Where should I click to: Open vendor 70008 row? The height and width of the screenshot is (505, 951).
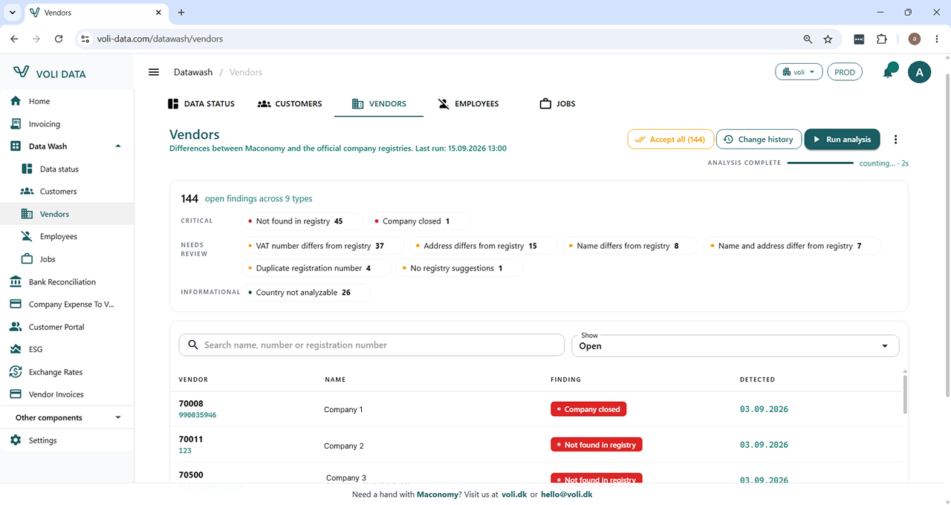[x=536, y=409]
